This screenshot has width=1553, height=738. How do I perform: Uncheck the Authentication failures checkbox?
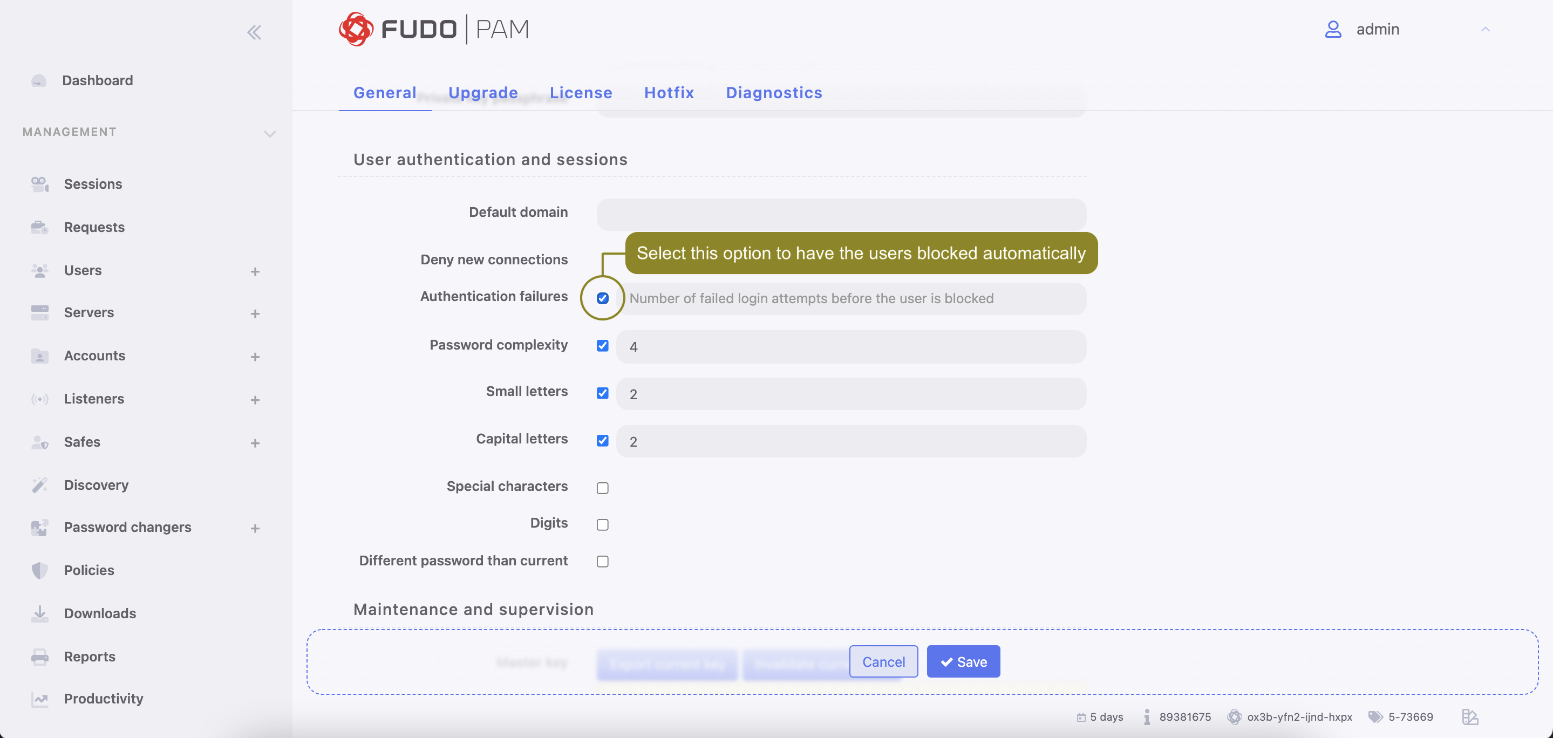pyautogui.click(x=602, y=297)
